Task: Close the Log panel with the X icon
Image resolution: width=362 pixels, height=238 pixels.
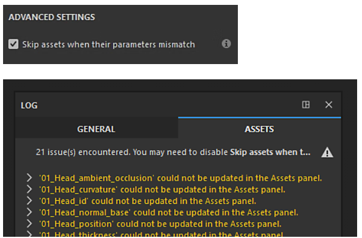Action: click(x=328, y=104)
